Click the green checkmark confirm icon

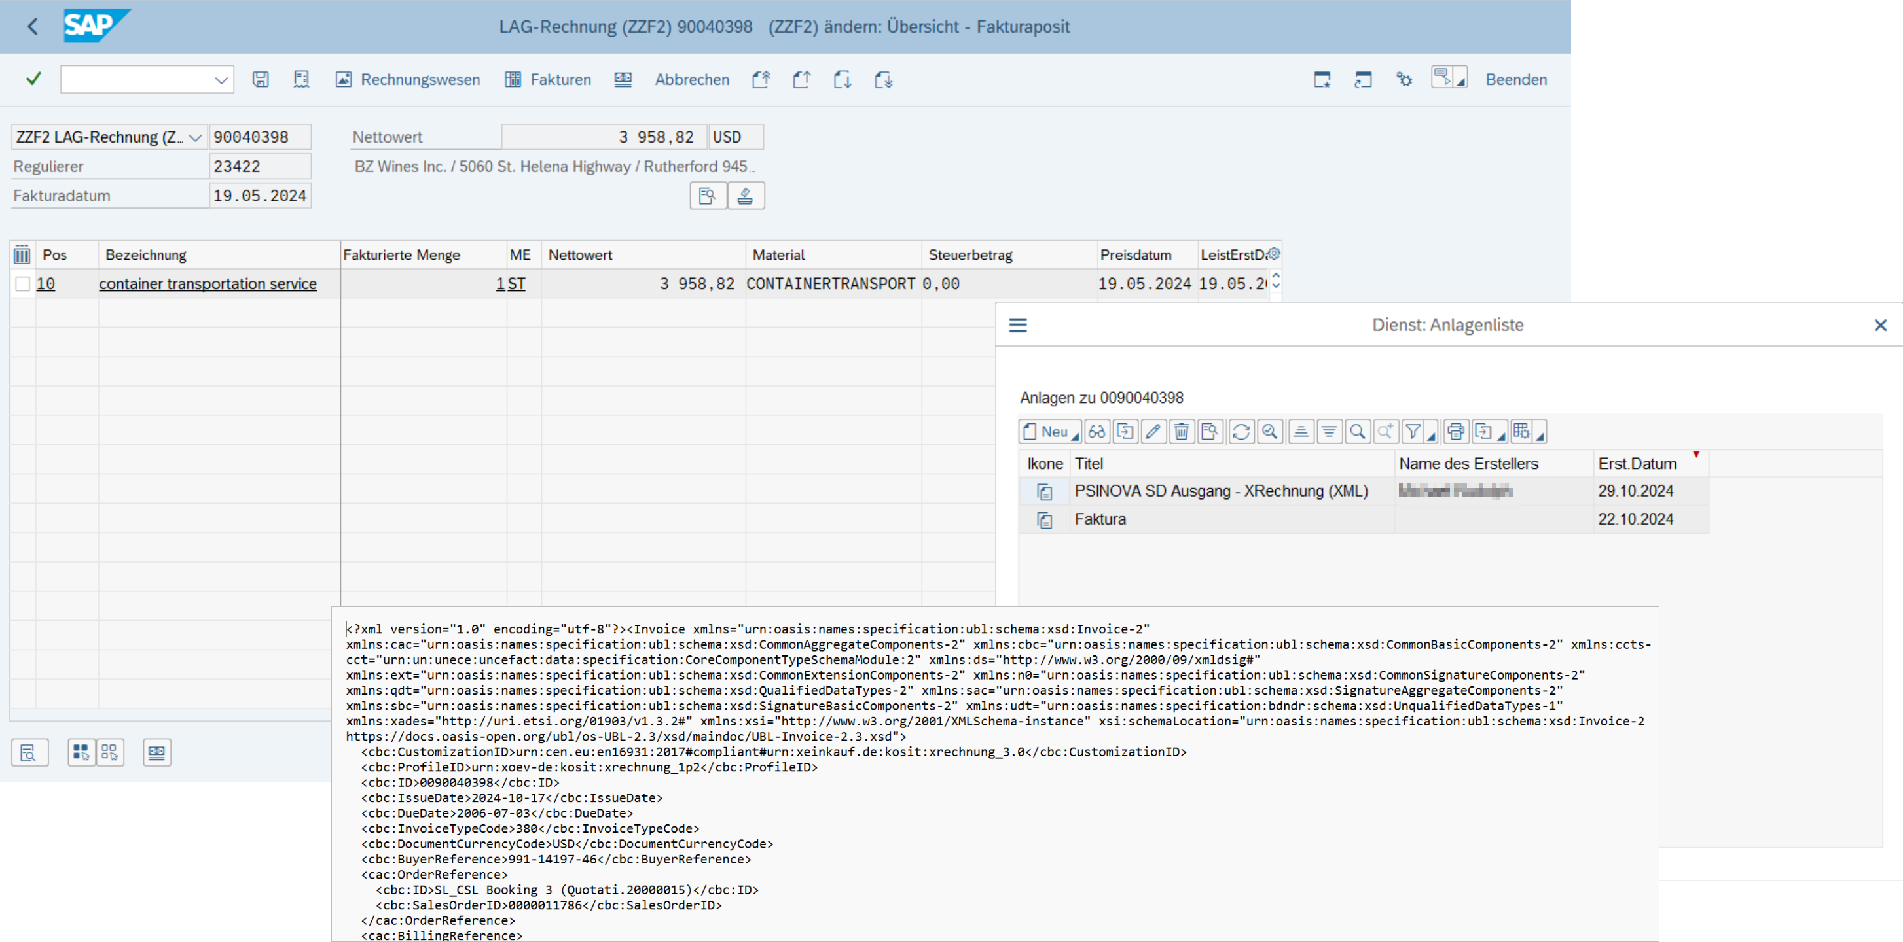click(33, 79)
